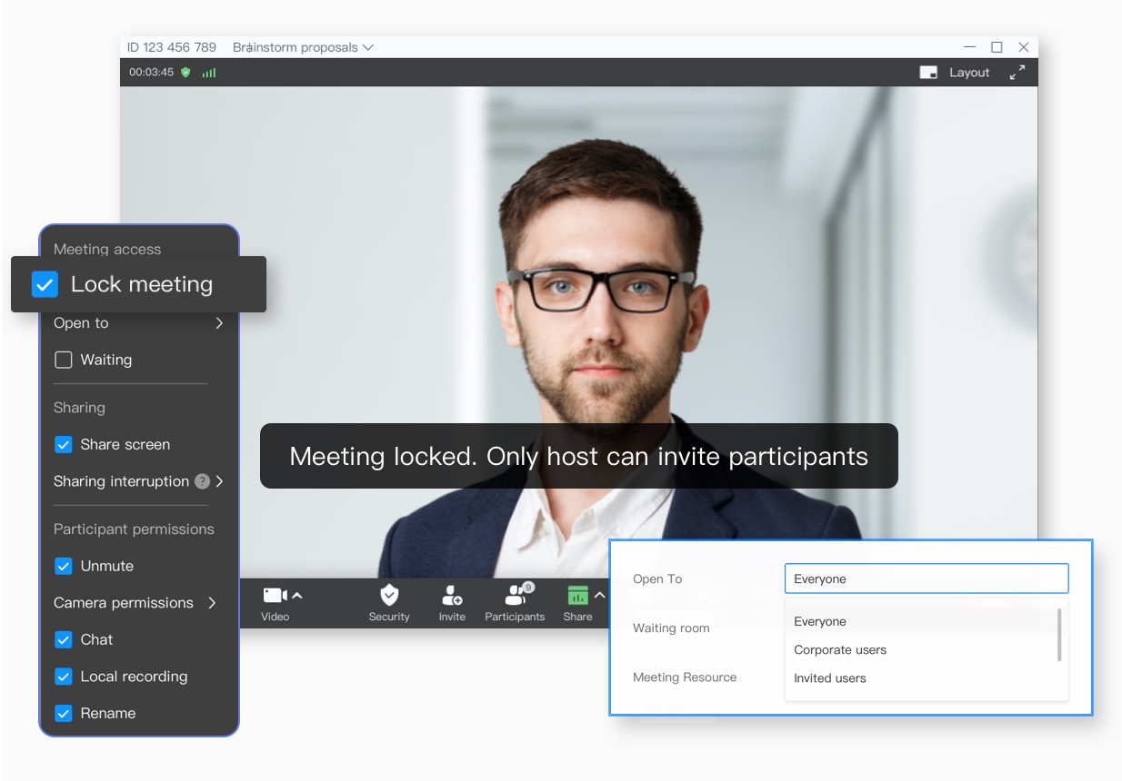Viewport: 1122px width, 781px height.
Task: Toggle the Unmute permission checkbox
Action: (64, 566)
